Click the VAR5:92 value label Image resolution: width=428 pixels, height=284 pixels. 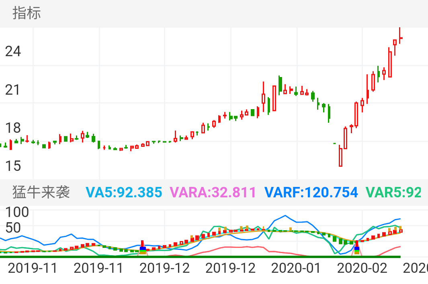pyautogui.click(x=393, y=193)
